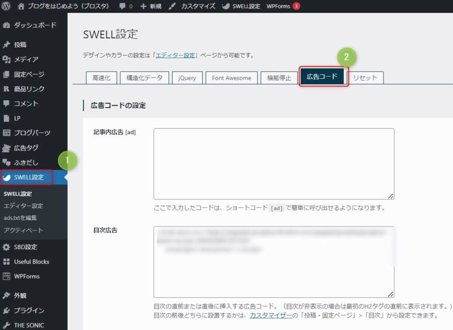Viewport: 453px width, 330px height.
Task: Open ふきだし in the sidebar
Action: 26,163
